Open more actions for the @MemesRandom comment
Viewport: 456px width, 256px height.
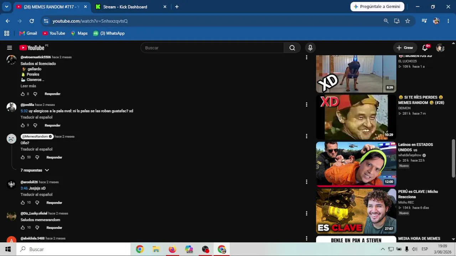click(x=306, y=136)
